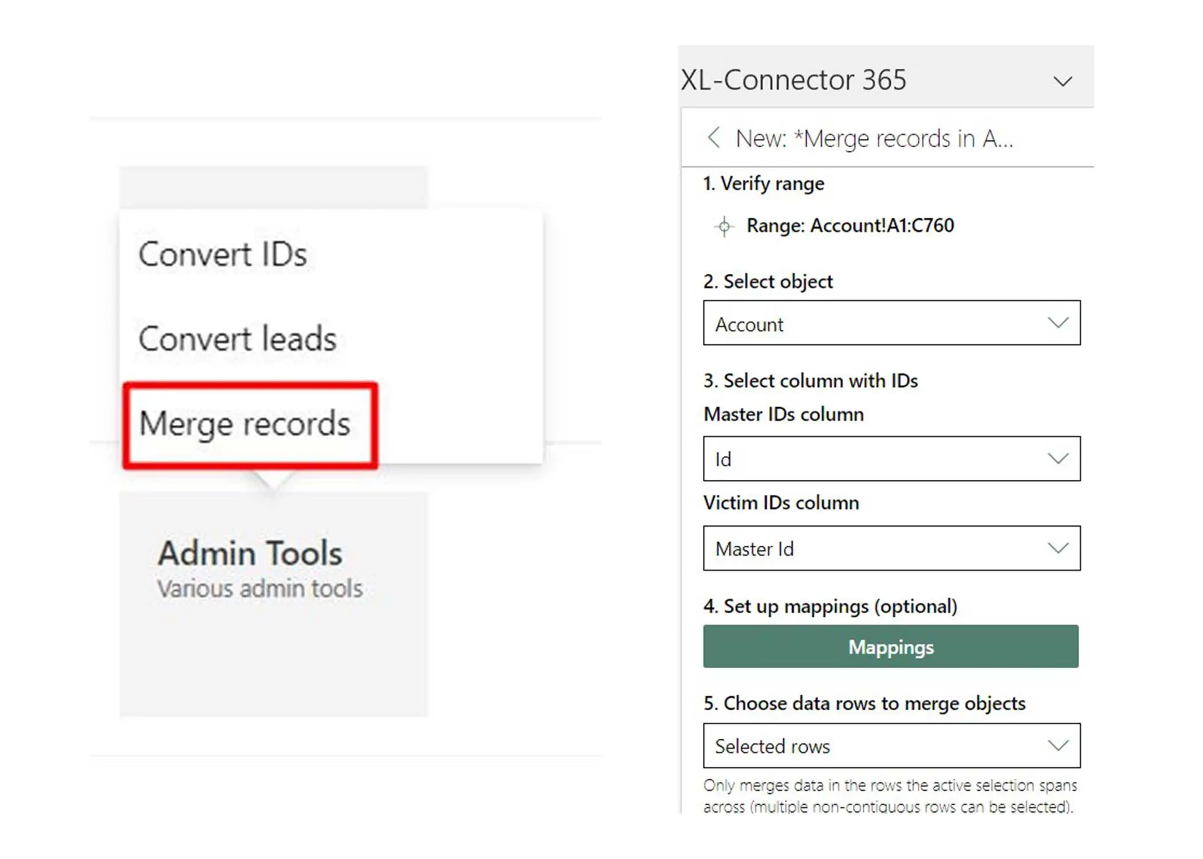
Task: Click the highlighted Merge records option
Action: [x=245, y=424]
